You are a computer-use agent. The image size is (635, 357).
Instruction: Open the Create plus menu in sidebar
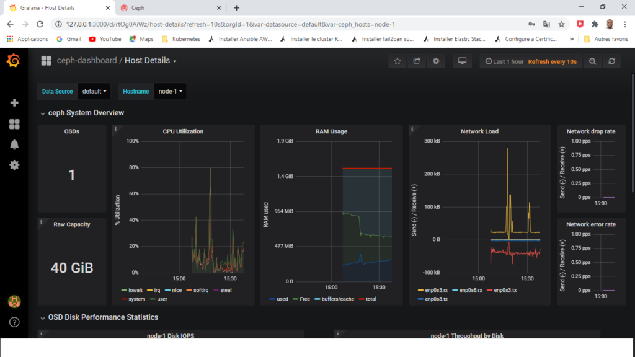click(14, 103)
